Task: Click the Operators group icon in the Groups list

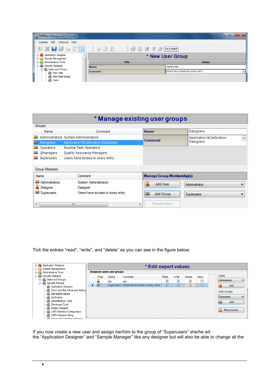Action: 36,148
